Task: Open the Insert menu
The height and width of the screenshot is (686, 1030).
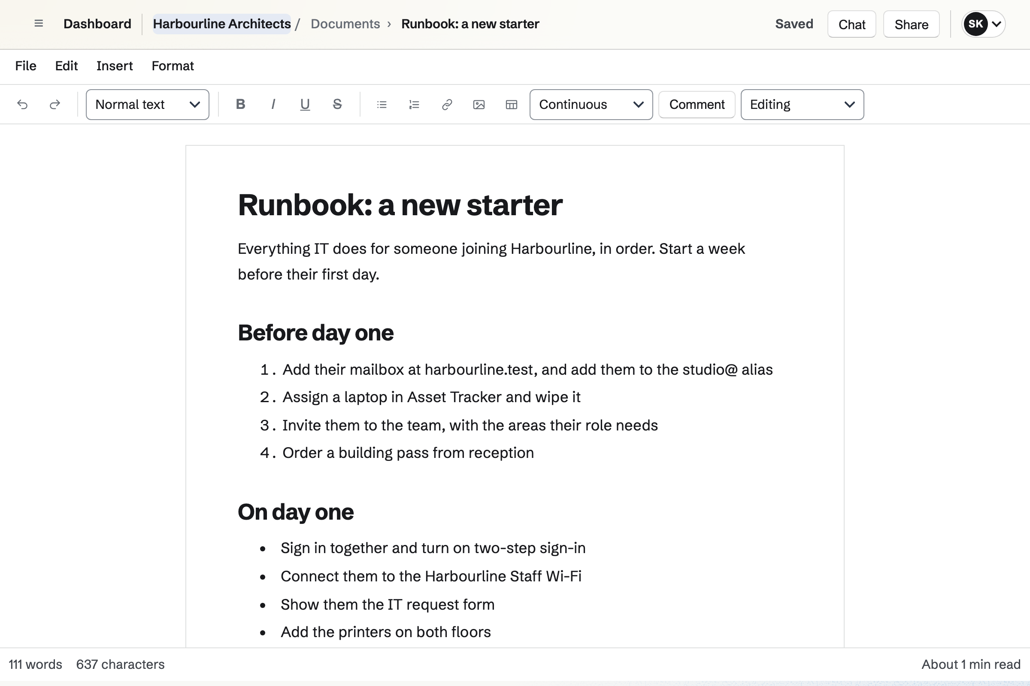Action: [115, 66]
